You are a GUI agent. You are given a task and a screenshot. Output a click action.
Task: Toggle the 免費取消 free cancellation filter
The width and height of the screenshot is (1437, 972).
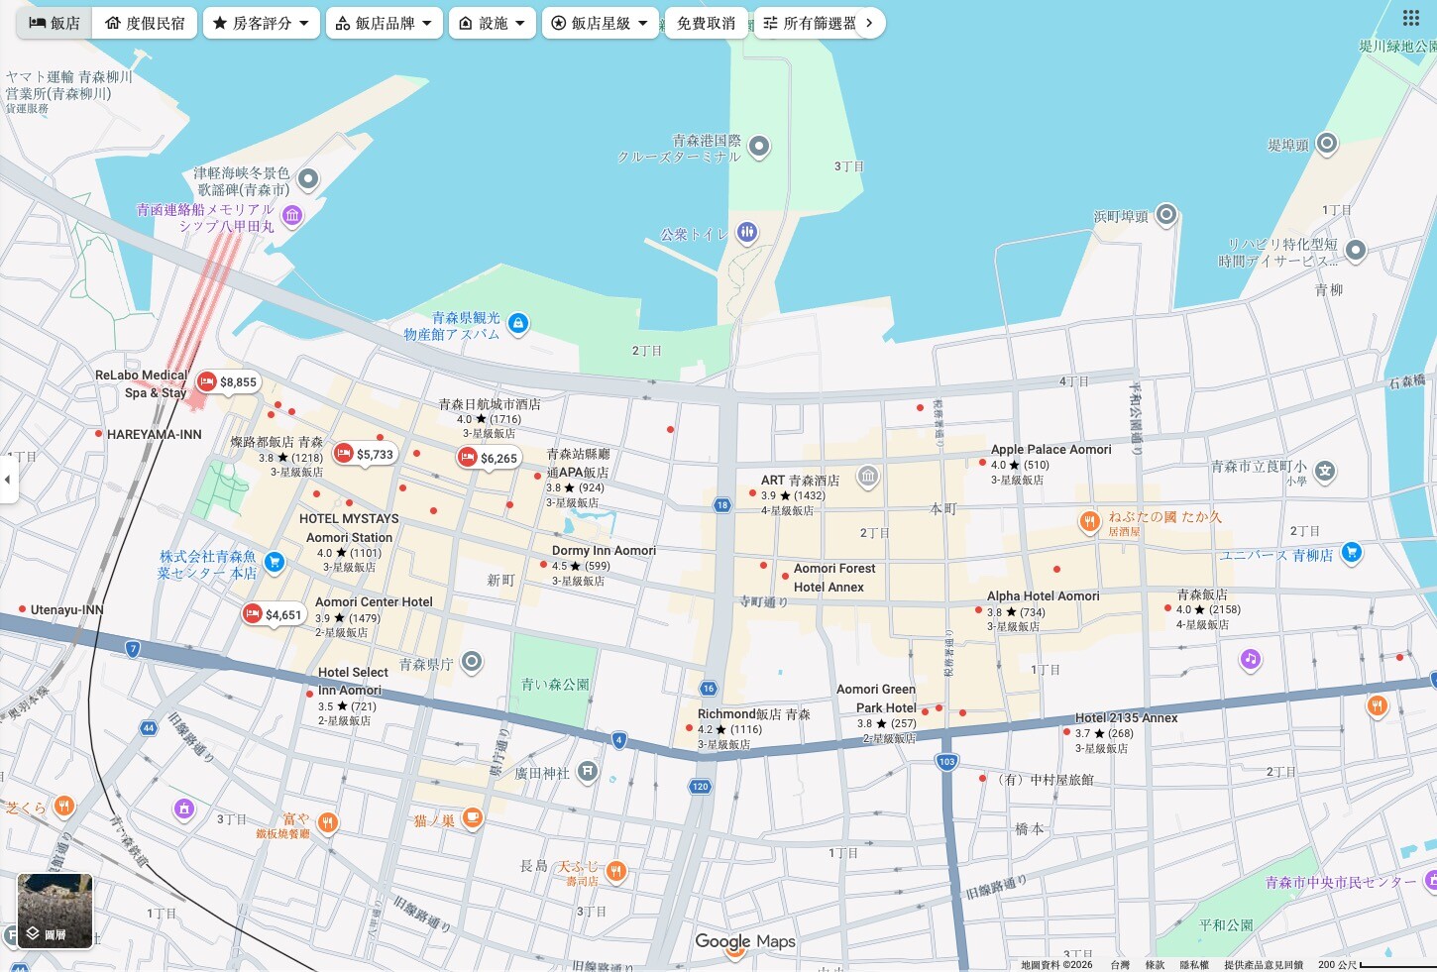(x=706, y=23)
